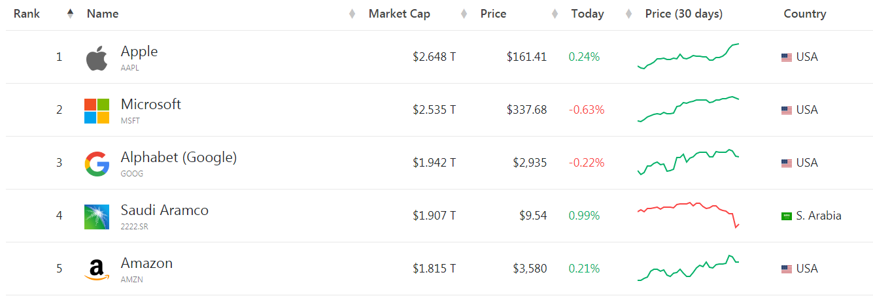The image size is (873, 298).
Task: Open the Alphabet (Google) company link
Action: tap(179, 157)
